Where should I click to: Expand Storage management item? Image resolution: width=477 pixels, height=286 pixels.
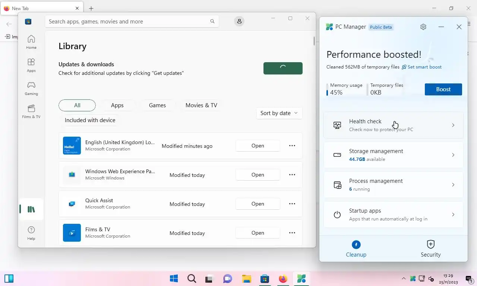[x=394, y=155]
